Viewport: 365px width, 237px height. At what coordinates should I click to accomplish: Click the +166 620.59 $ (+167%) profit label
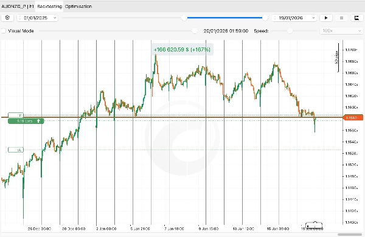(182, 50)
